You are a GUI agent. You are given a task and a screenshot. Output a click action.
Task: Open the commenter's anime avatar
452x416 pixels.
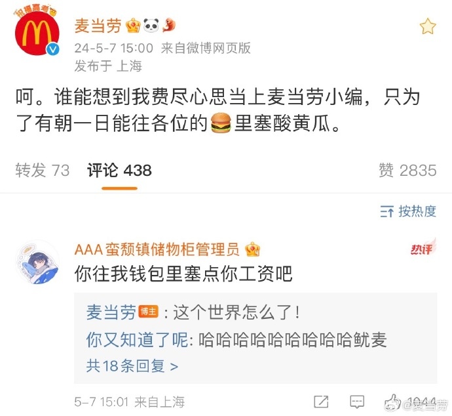click(37, 262)
